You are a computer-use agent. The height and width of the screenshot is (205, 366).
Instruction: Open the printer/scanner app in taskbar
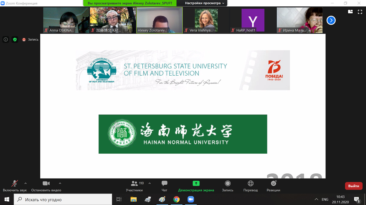148,200
